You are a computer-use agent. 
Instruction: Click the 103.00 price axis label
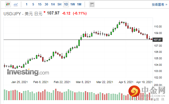click(158, 71)
